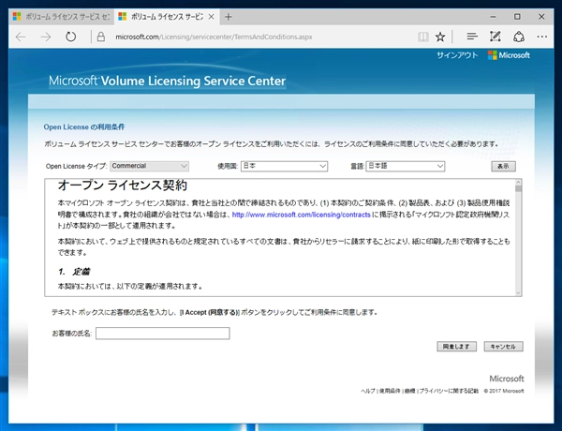Open reading view book icon
The height and width of the screenshot is (431, 562).
click(x=423, y=37)
